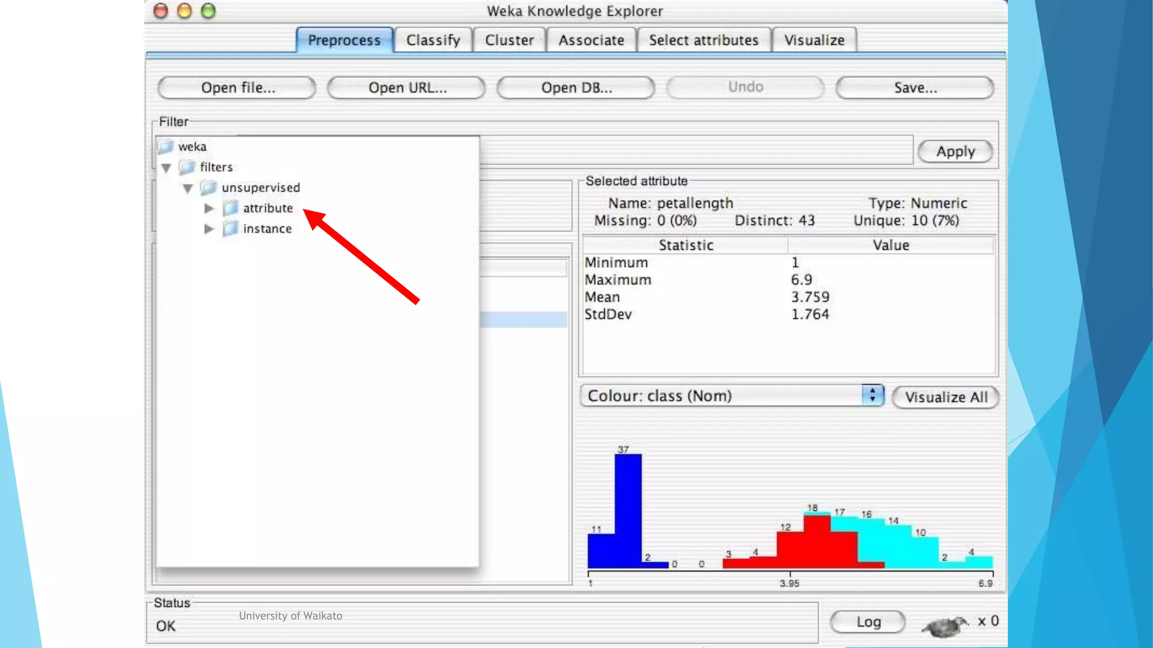
Task: Open the Log button
Action: tap(868, 622)
